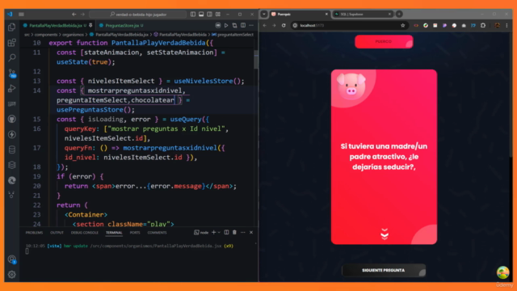
Task: Open changes icon in editor toolbar
Action: coord(235,25)
